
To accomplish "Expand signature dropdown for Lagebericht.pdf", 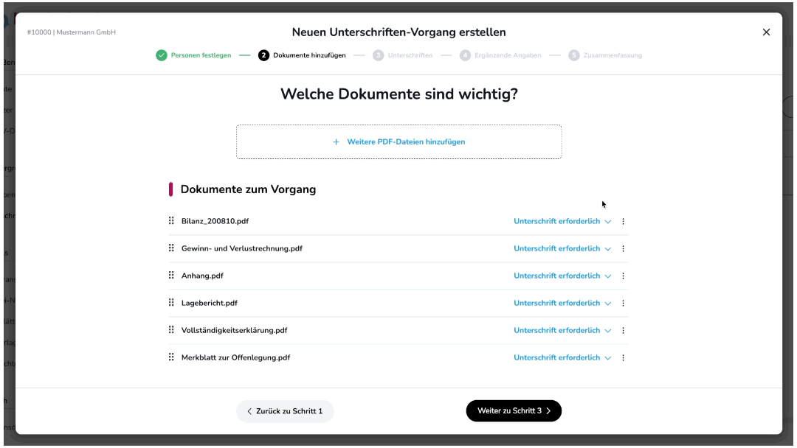I will click(x=562, y=304).
